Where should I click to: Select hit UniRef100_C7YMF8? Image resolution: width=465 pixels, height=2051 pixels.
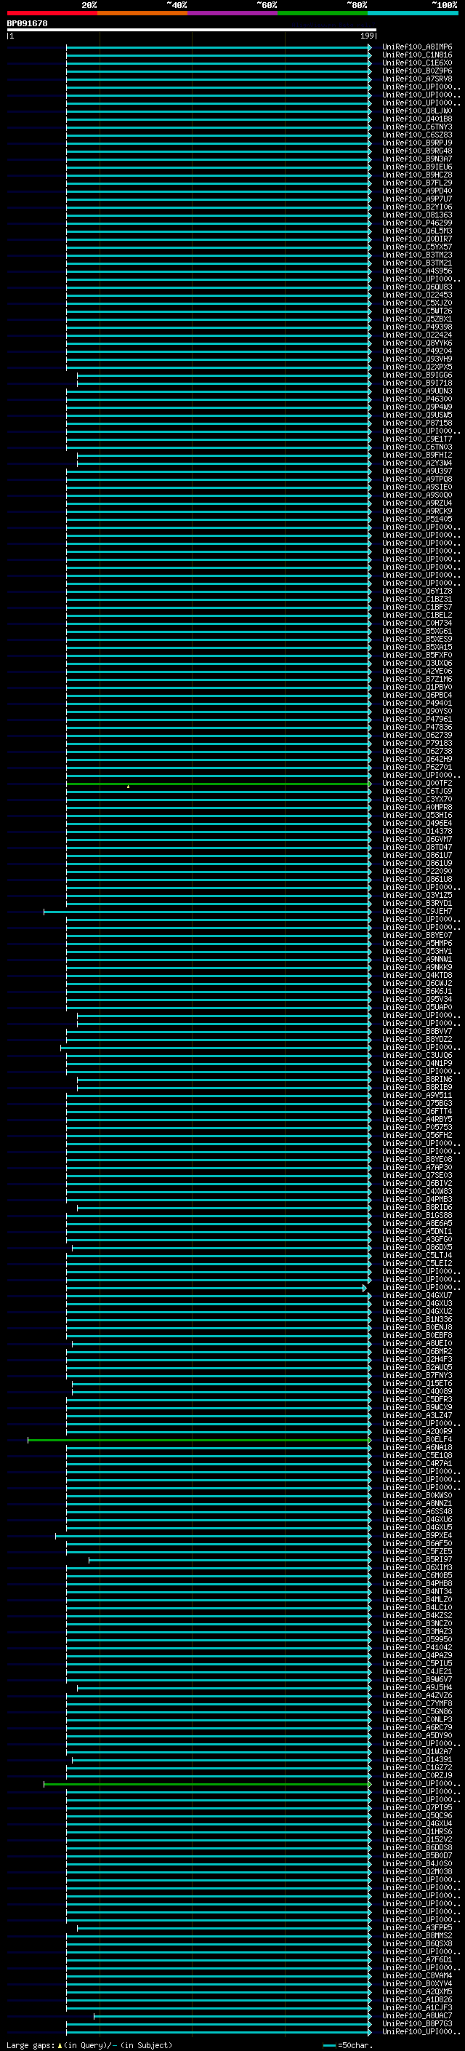[x=417, y=1703]
